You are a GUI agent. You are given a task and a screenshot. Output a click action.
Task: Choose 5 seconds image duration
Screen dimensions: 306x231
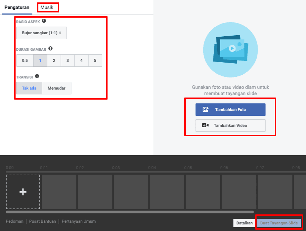click(x=95, y=61)
